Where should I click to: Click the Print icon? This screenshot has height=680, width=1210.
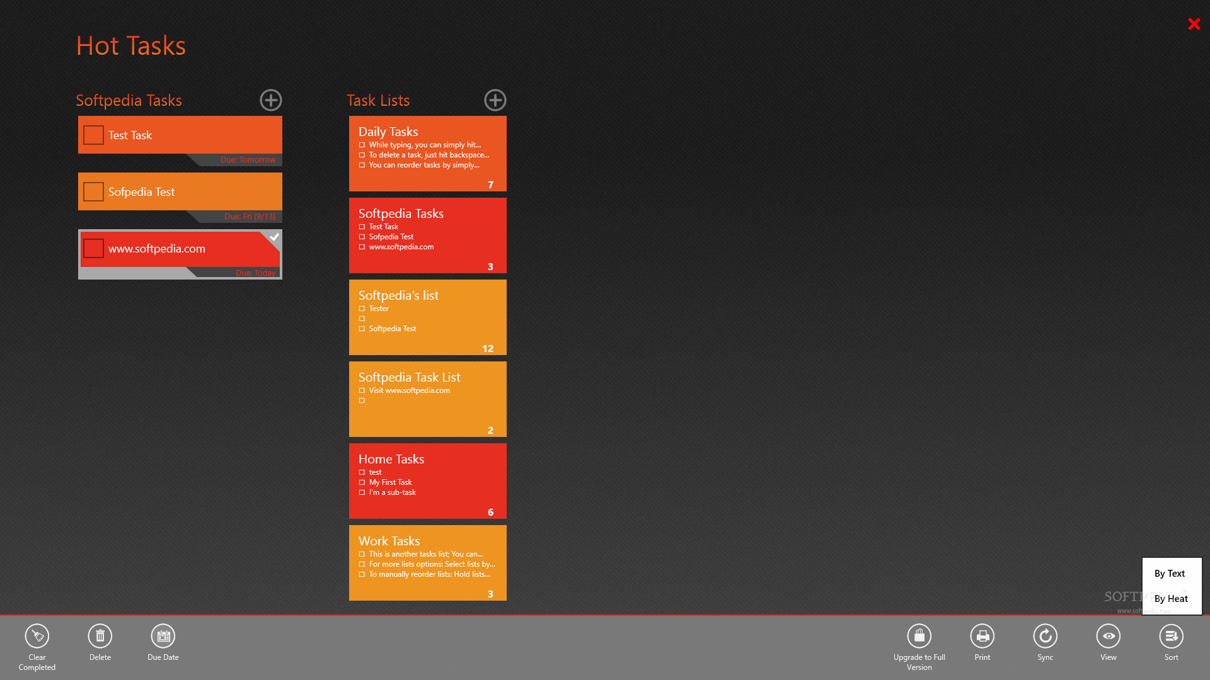pyautogui.click(x=982, y=636)
